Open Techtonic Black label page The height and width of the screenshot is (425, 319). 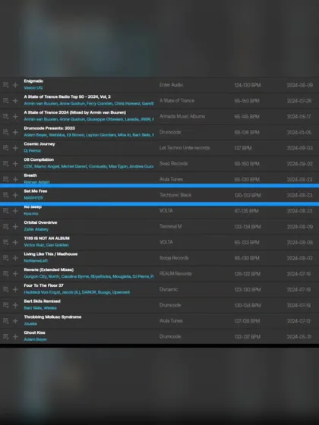pyautogui.click(x=175, y=195)
